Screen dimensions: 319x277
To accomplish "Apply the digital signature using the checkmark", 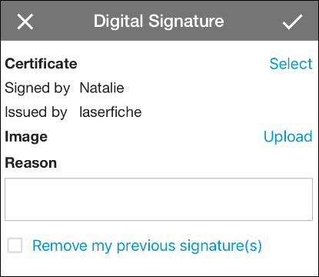I will pyautogui.click(x=292, y=22).
